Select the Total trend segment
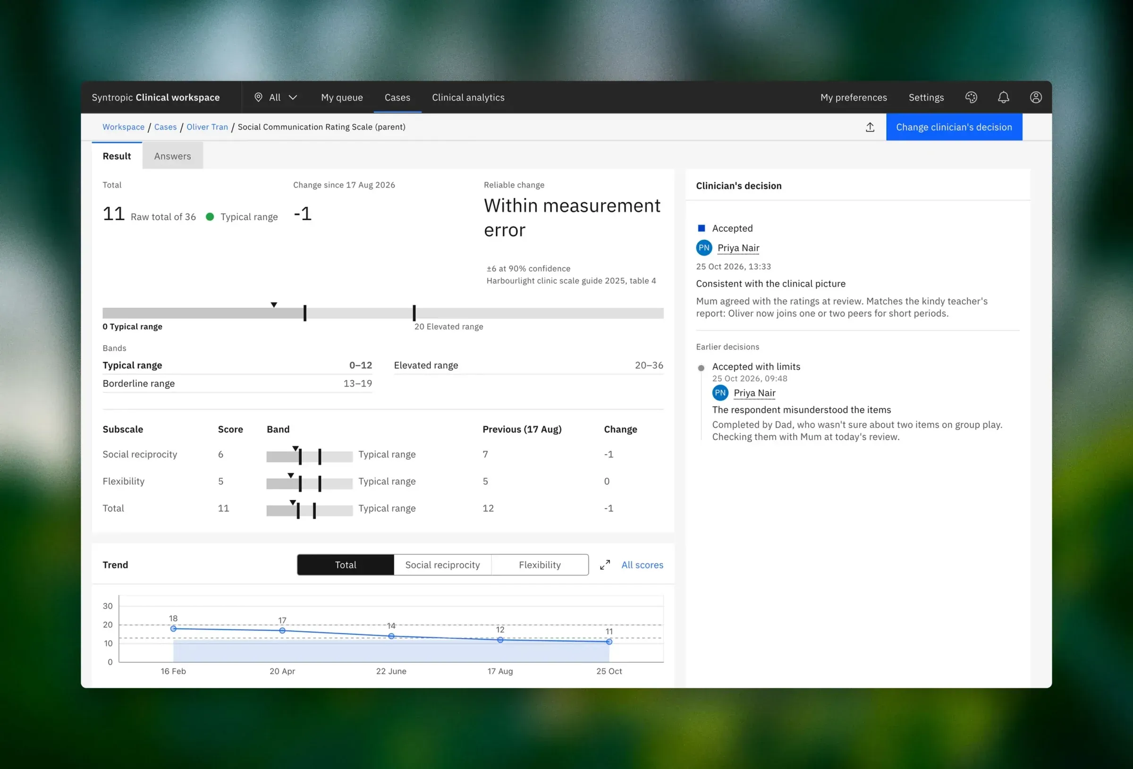The image size is (1133, 769). point(345,565)
